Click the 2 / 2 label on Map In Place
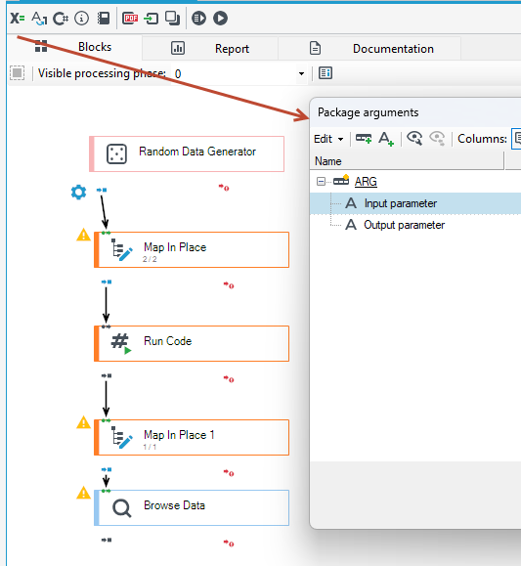This screenshot has height=566, width=521. 150,259
